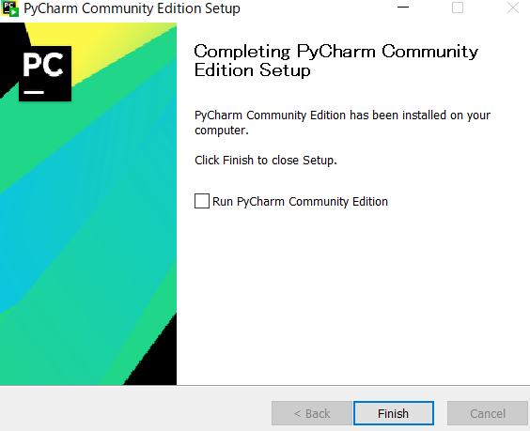Click the 'Click Finish to close Setup.' line
530x431 pixels.
266,161
